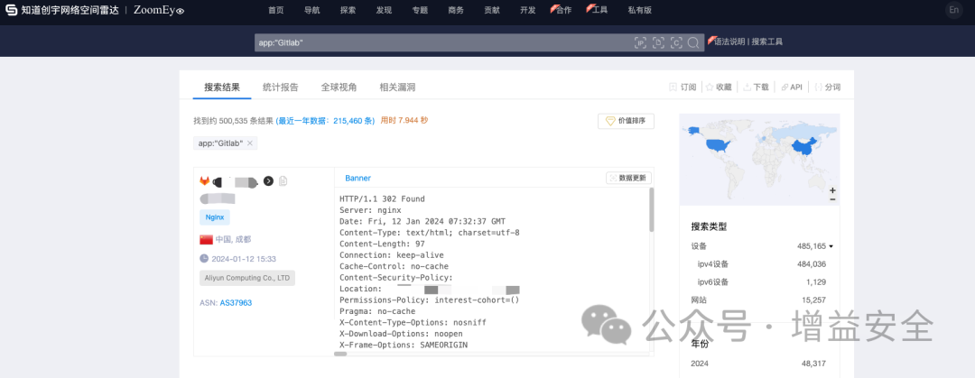Click the clock icon next to timestamp
The image size is (975, 378).
pos(204,259)
